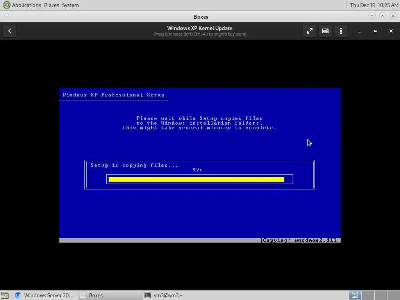Switch to Boxes taskbar item
Screen dimensions: 400x300
point(110,295)
